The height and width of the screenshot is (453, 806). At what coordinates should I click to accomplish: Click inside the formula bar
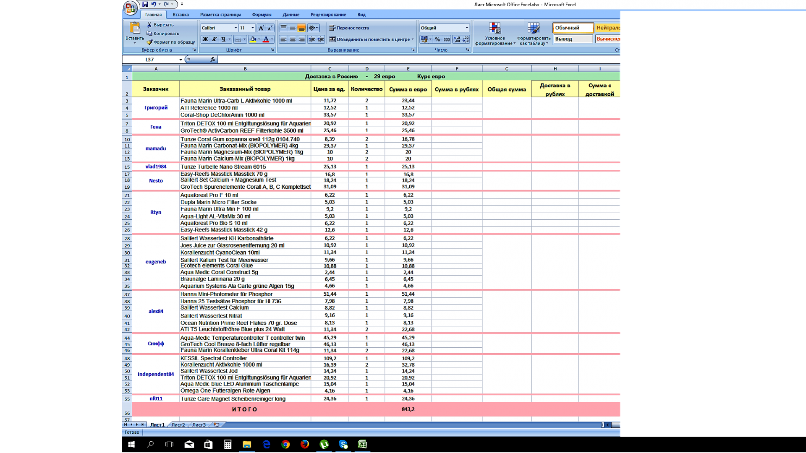pos(419,60)
